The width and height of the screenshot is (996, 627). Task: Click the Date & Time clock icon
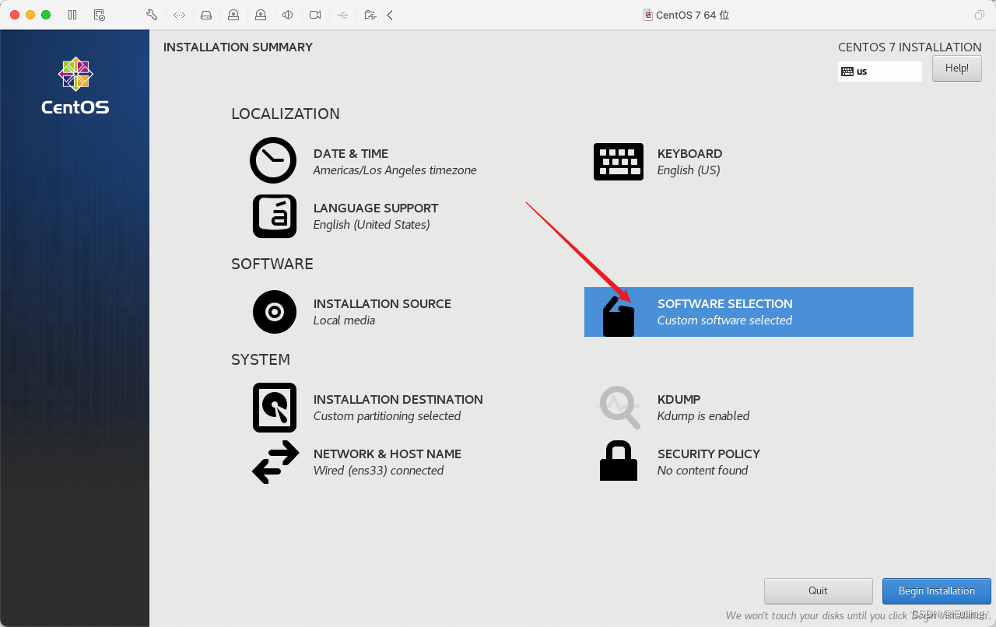[273, 160]
